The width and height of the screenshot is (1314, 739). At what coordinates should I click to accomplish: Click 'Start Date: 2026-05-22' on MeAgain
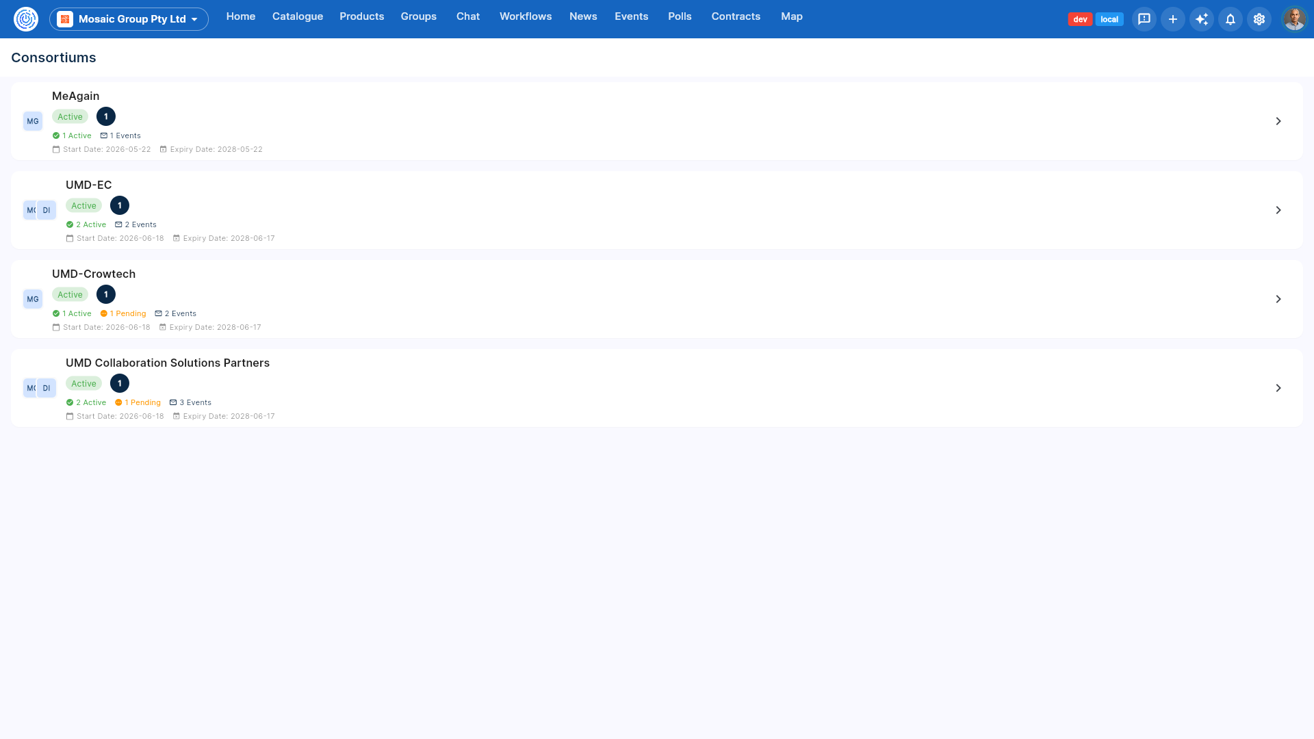click(x=101, y=149)
